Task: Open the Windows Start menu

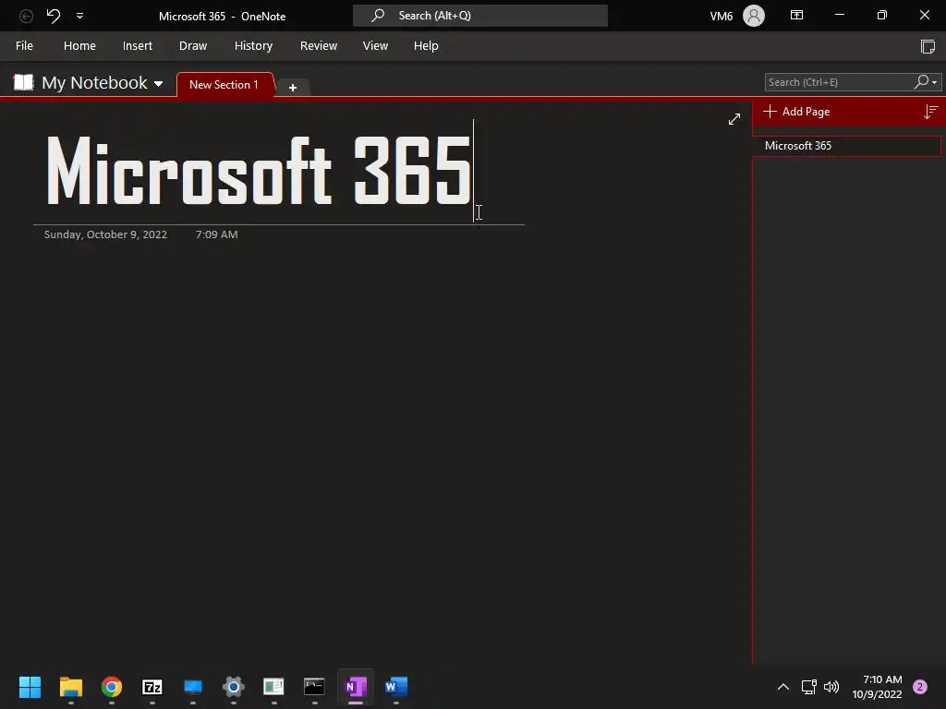Action: click(30, 687)
